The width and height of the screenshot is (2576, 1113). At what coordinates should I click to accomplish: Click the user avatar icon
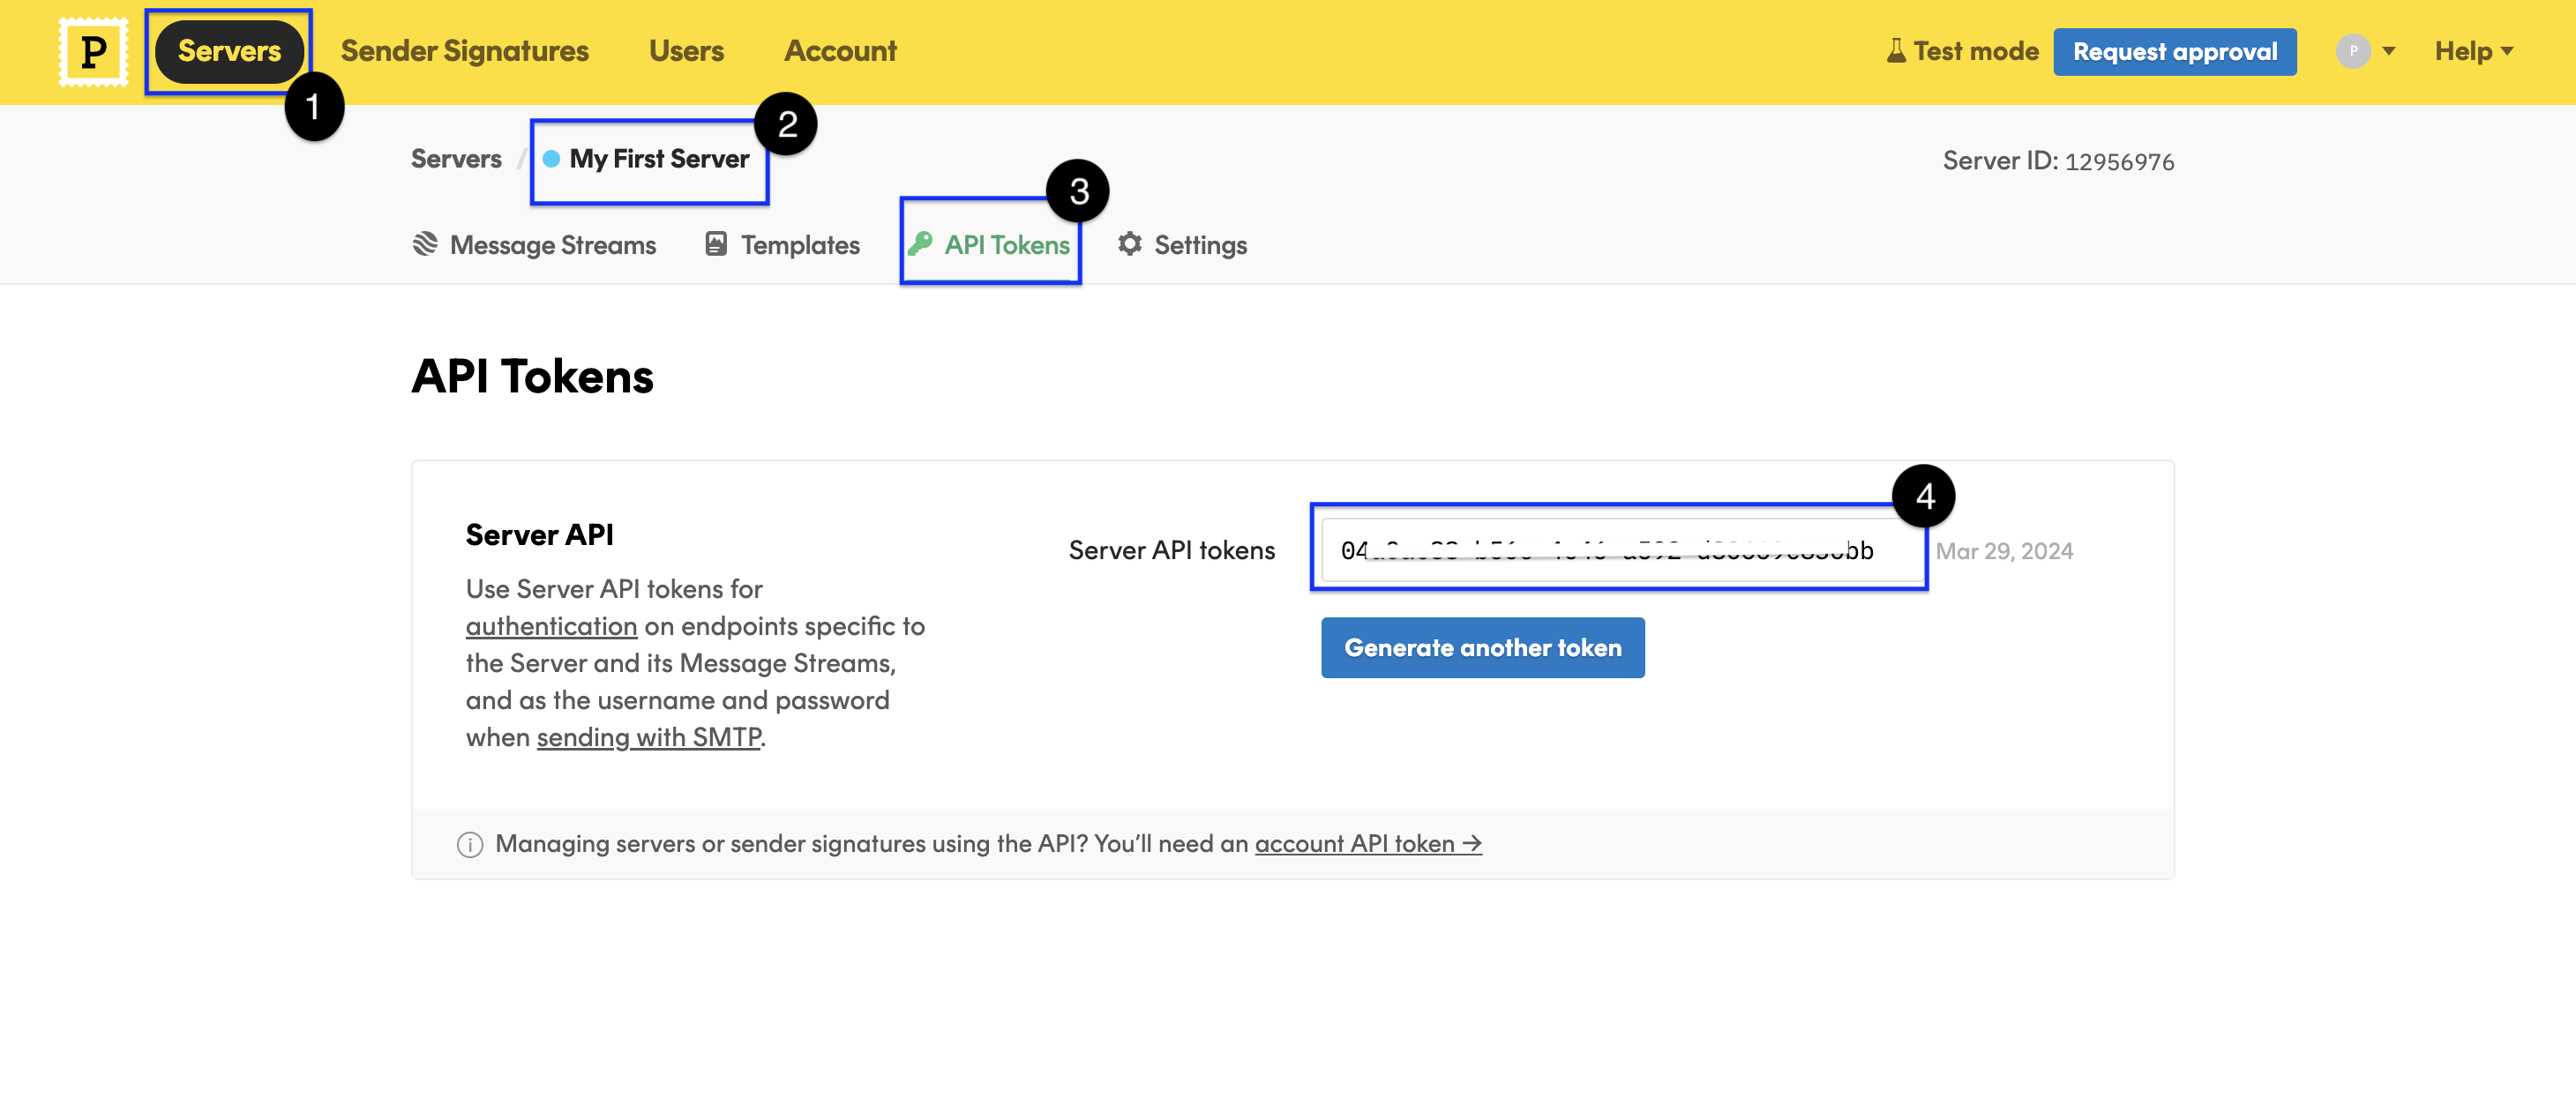point(2352,51)
